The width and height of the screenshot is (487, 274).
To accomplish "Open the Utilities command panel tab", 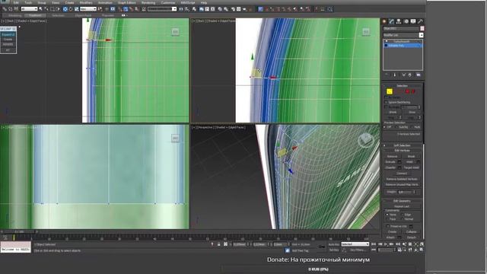I will click(x=420, y=21).
